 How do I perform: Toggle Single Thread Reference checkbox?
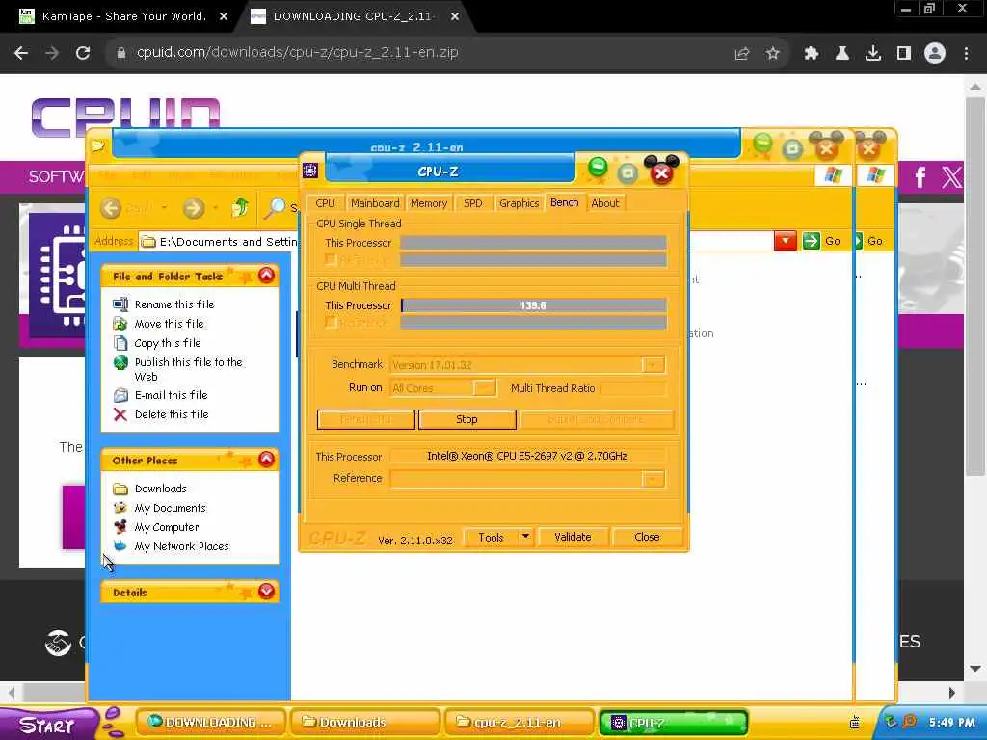(x=331, y=259)
